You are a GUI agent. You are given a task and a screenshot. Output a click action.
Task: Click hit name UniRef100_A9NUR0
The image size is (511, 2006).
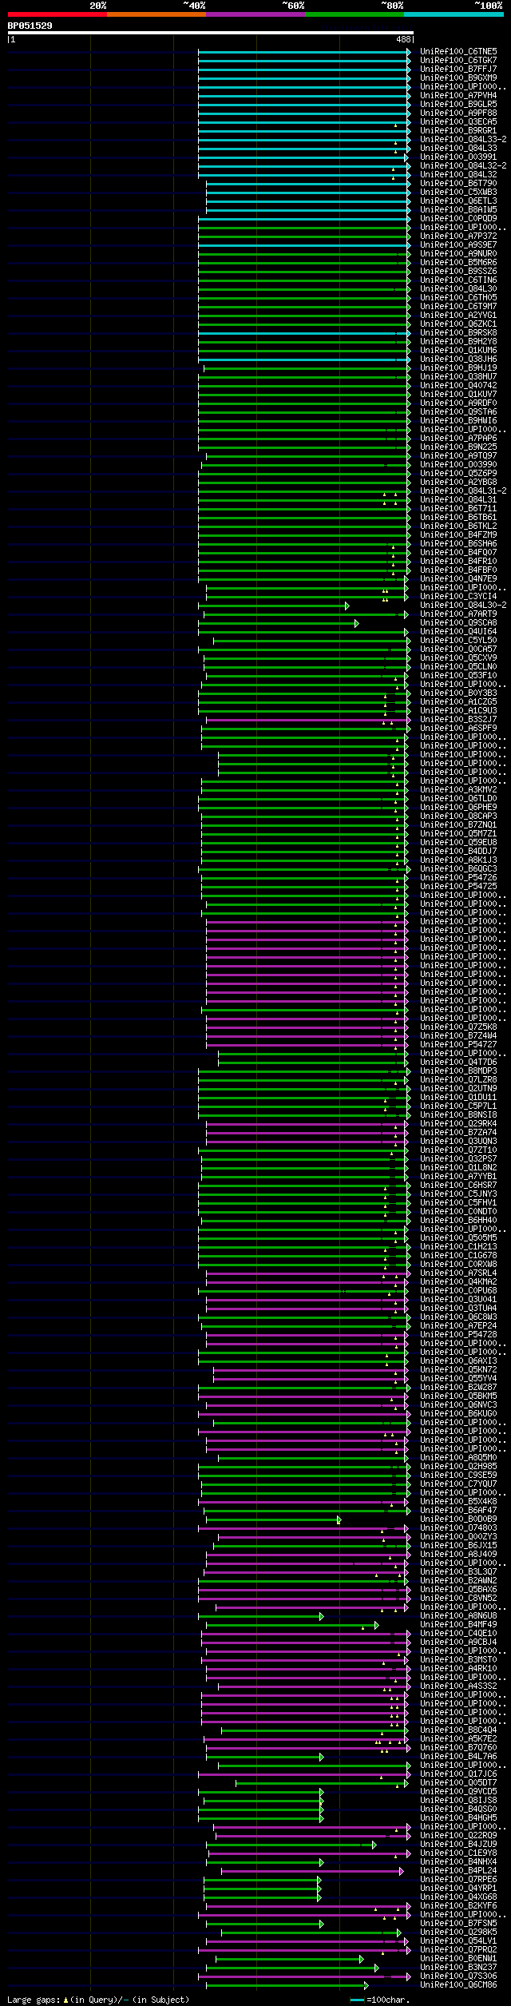[458, 254]
